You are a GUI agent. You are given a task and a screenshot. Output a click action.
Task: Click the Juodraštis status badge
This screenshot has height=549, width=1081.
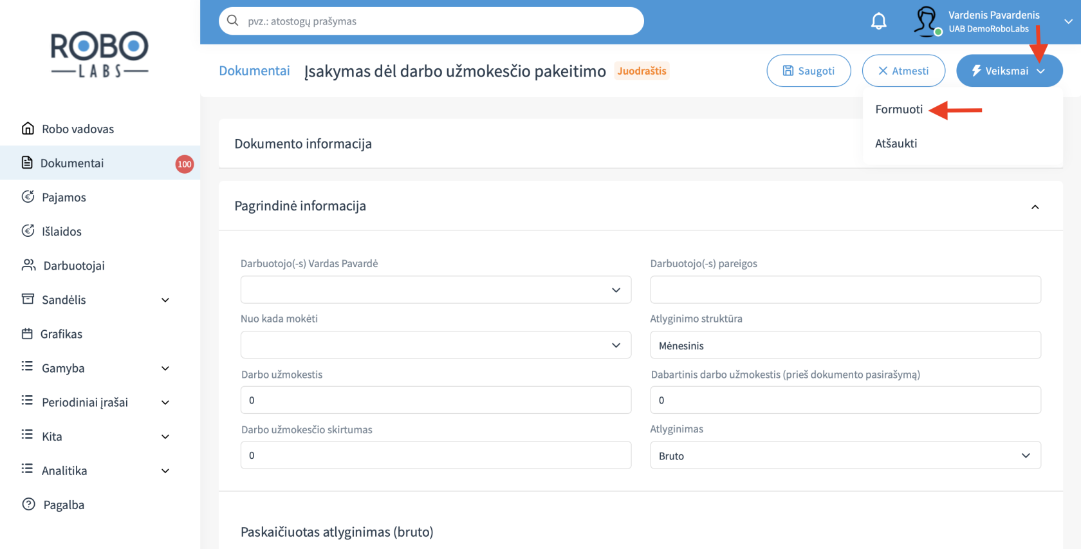(x=642, y=71)
